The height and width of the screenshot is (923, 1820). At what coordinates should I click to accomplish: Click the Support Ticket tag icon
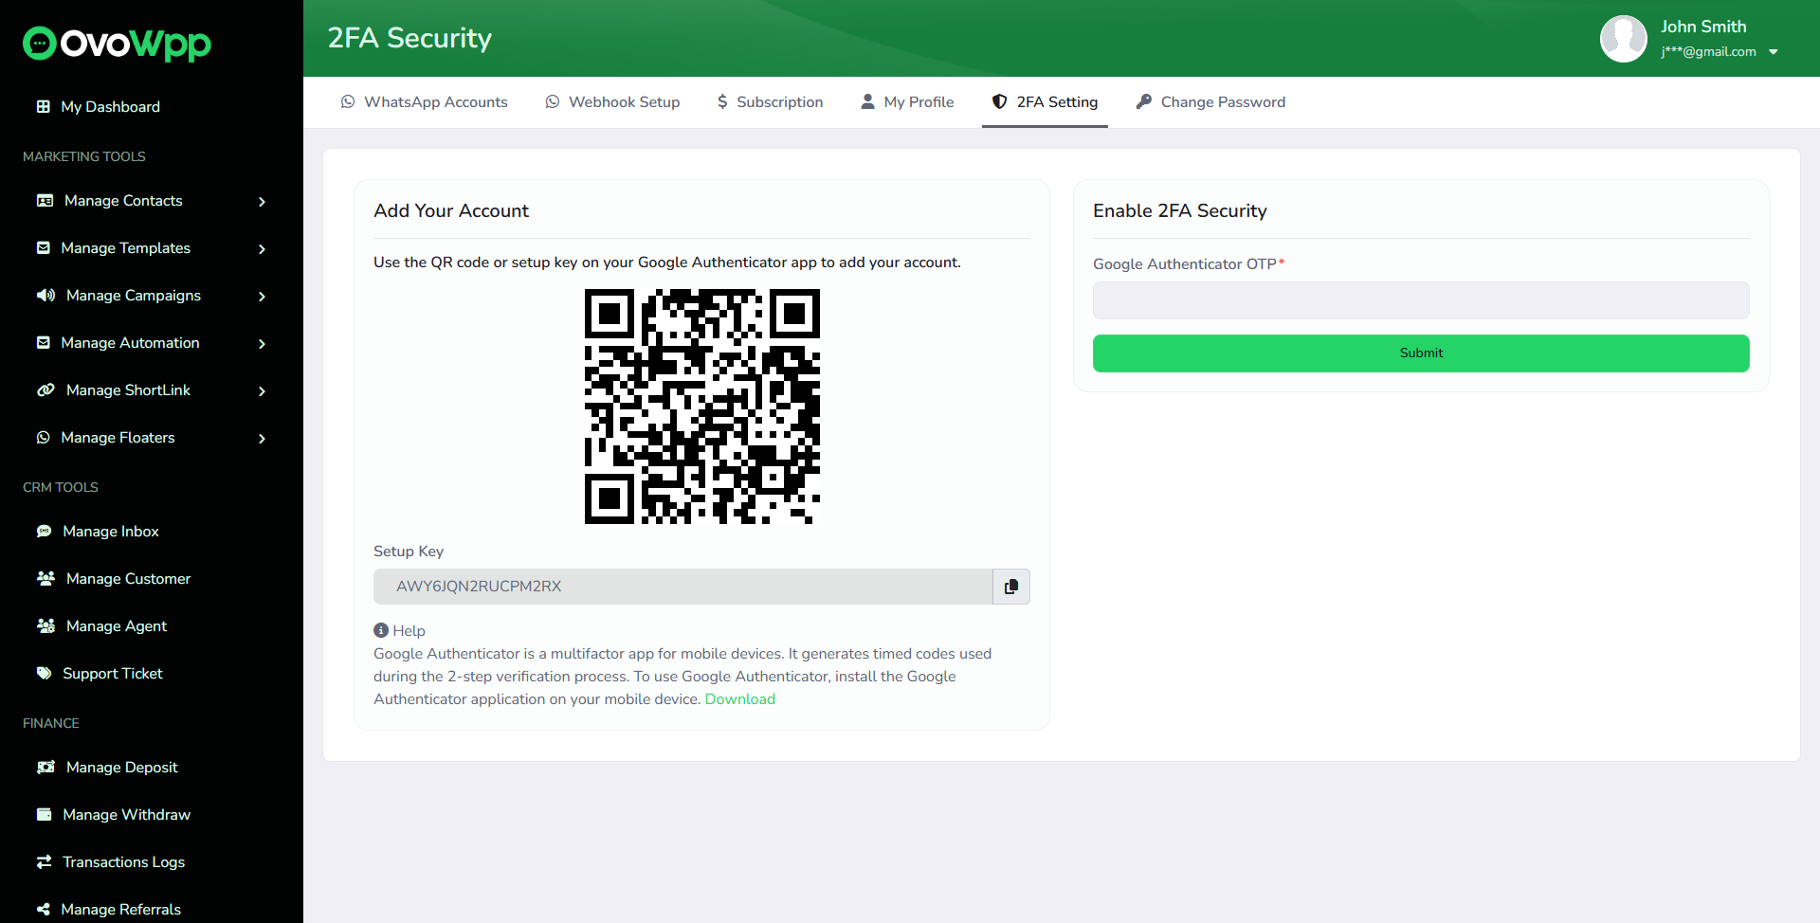coord(44,674)
